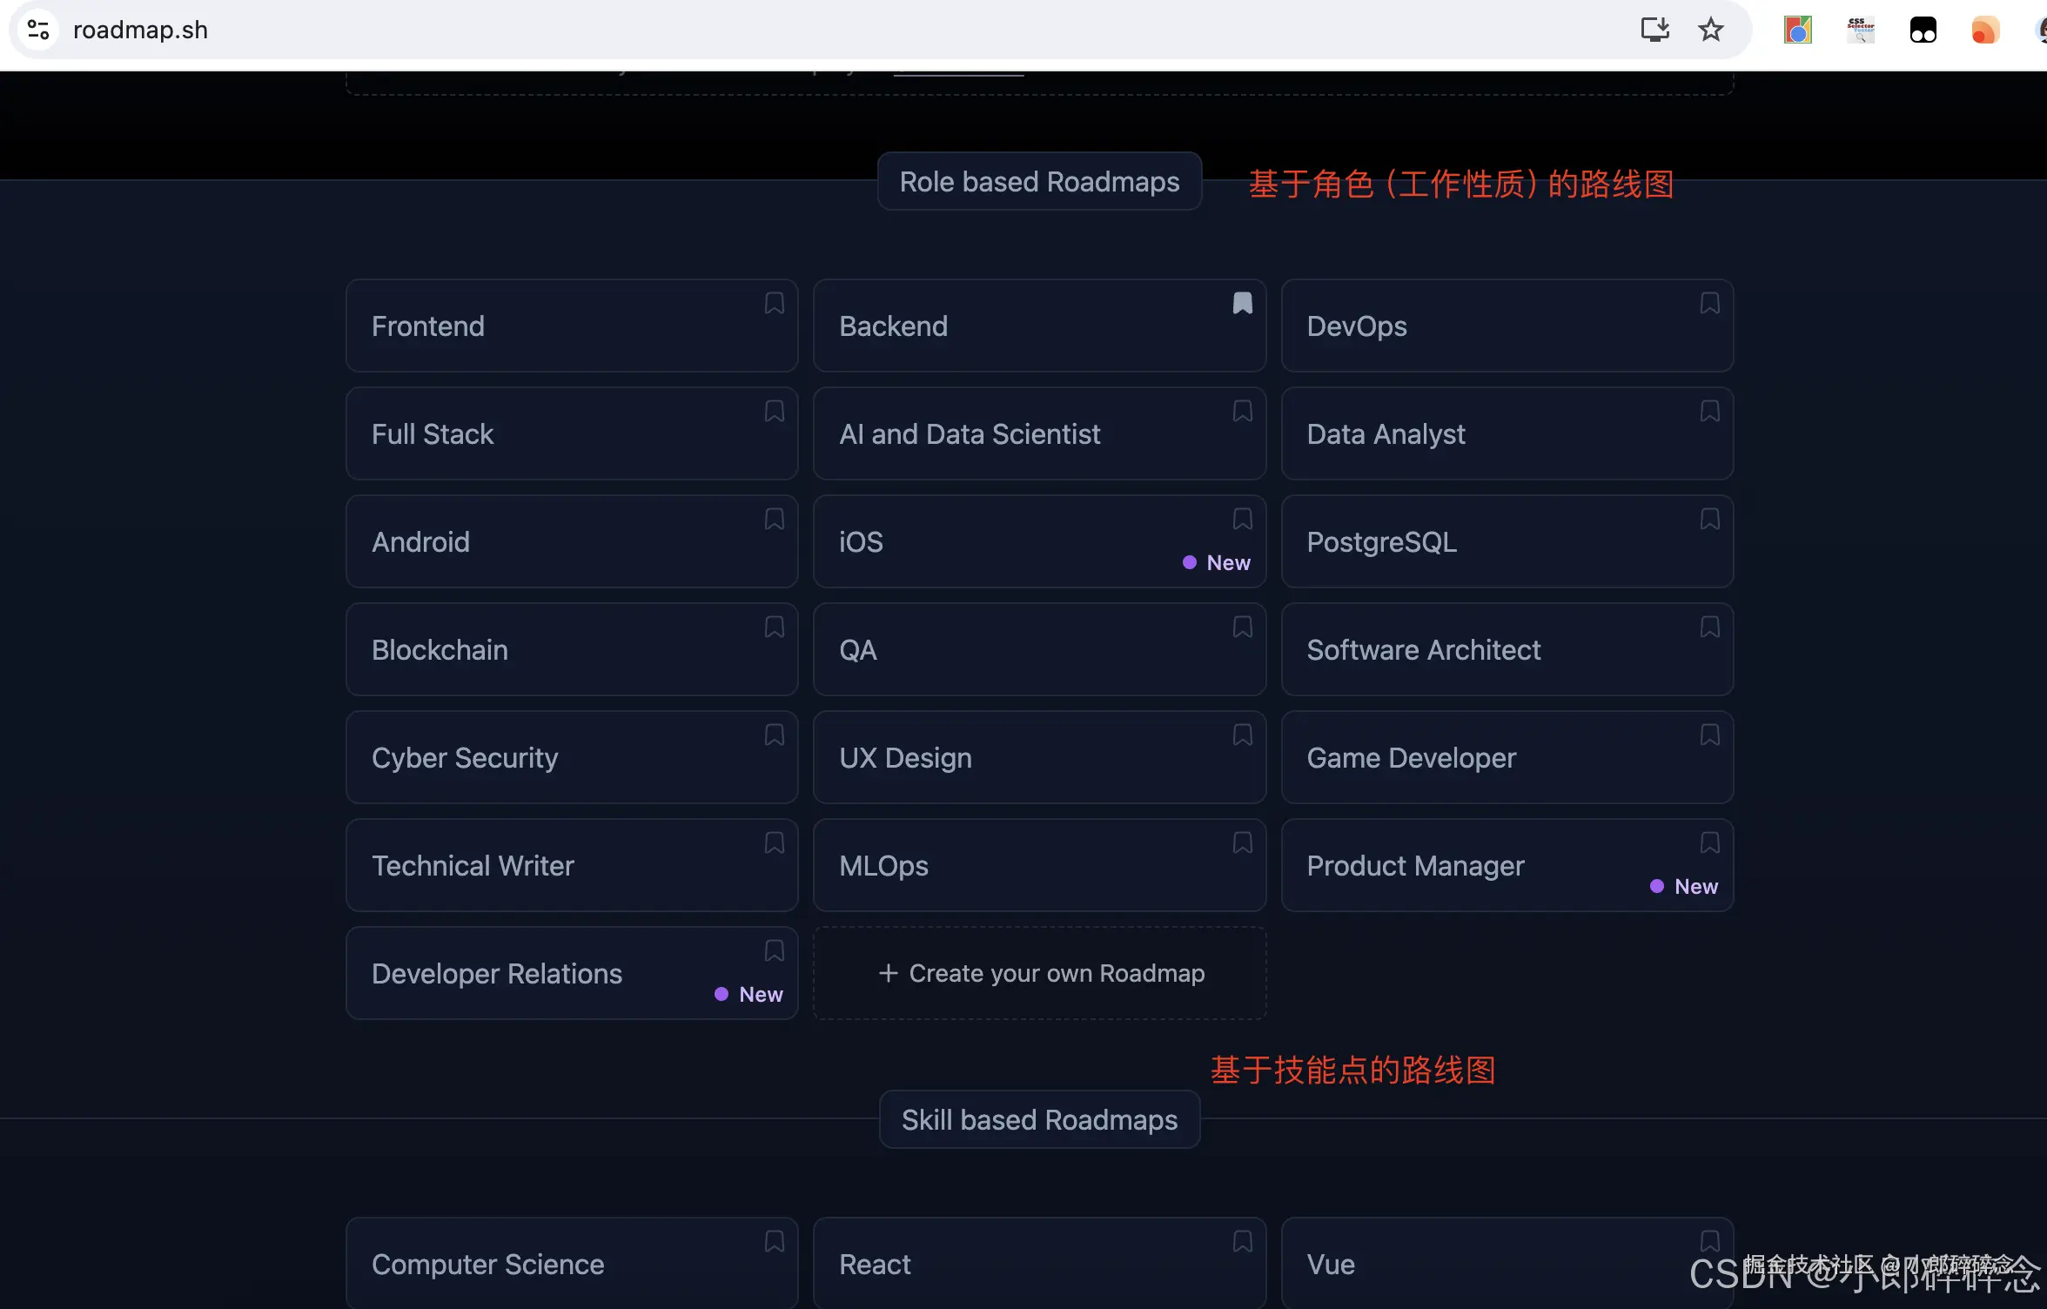Bookmark the Frontend roadmap
2047x1309 pixels.
tap(774, 303)
